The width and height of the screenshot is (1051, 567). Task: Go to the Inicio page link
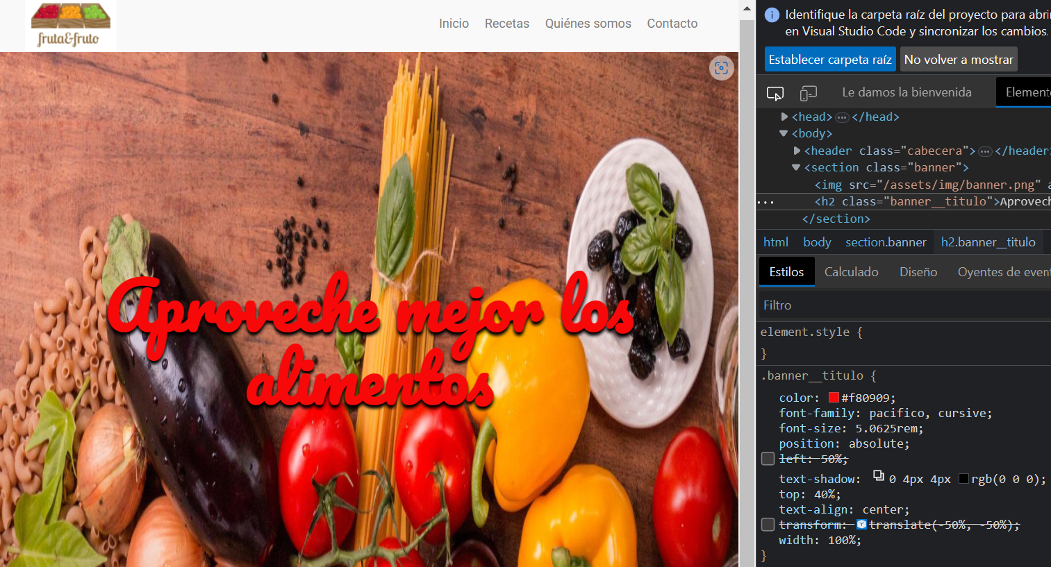coord(454,24)
